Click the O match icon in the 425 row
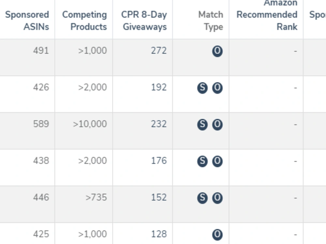Screen dimensions: 326x244 click(x=217, y=235)
